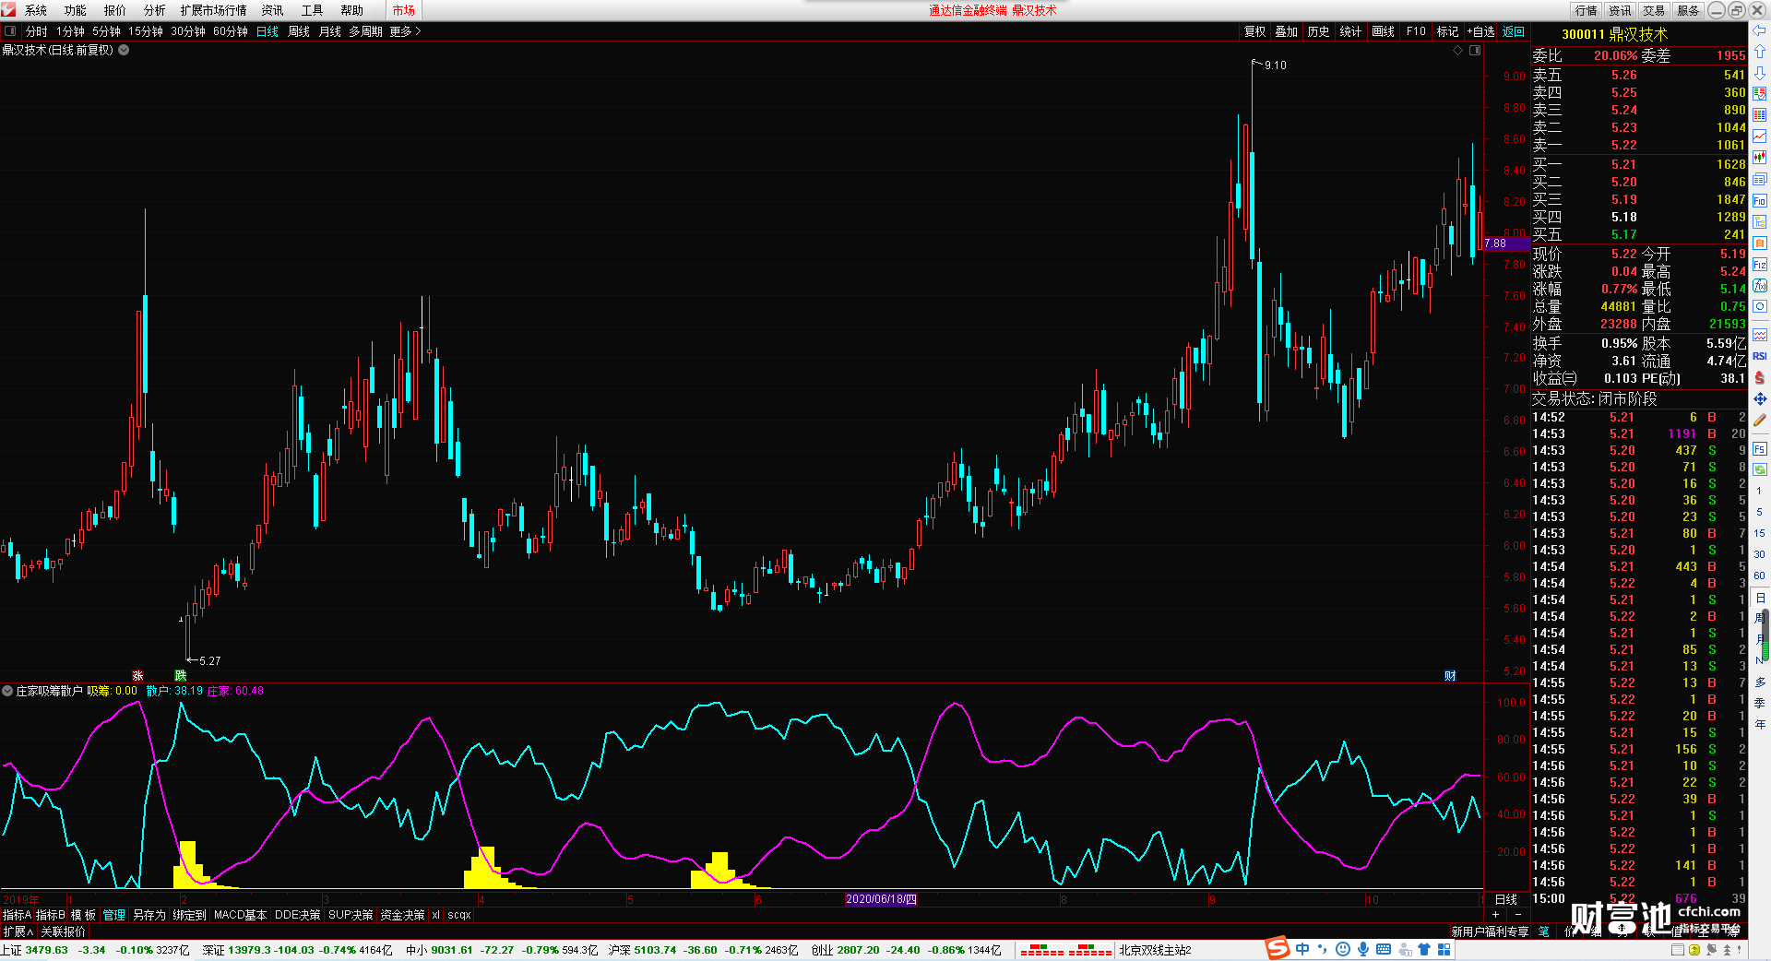Toggle the 庄家吸筹散户 indicator panel button
1771x961 pixels.
point(7,691)
